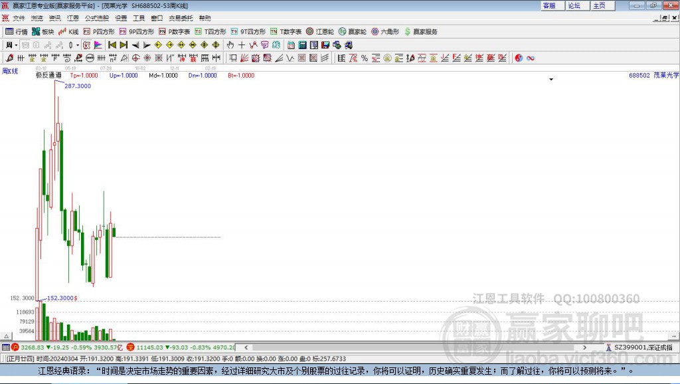Click the colorful triangle gradient icon
This screenshot has height=384, width=680.
point(98,45)
